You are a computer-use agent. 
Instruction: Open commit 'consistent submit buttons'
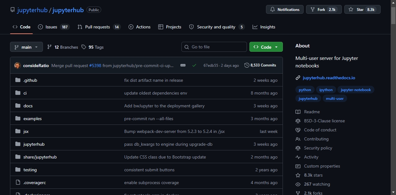(149, 170)
